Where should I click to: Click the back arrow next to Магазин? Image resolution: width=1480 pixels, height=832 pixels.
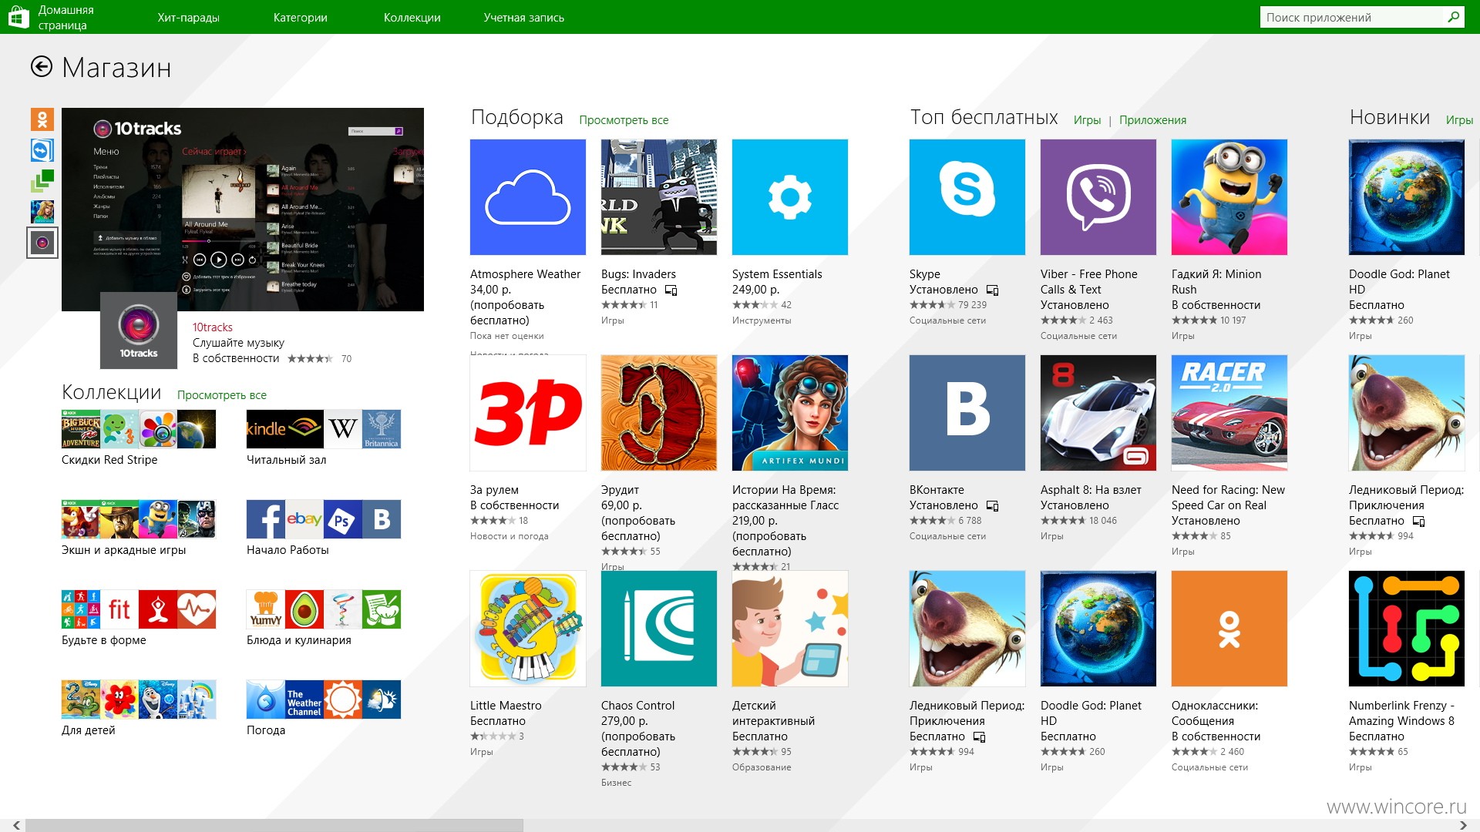tap(42, 67)
